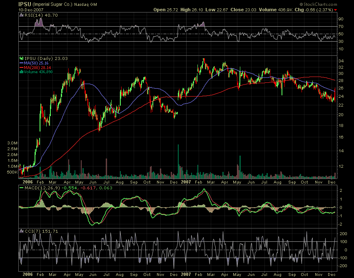This screenshot has height=278, width=354.
Task: Click the (Imperial Sugar Co.) company name
Action: pos(52,4)
